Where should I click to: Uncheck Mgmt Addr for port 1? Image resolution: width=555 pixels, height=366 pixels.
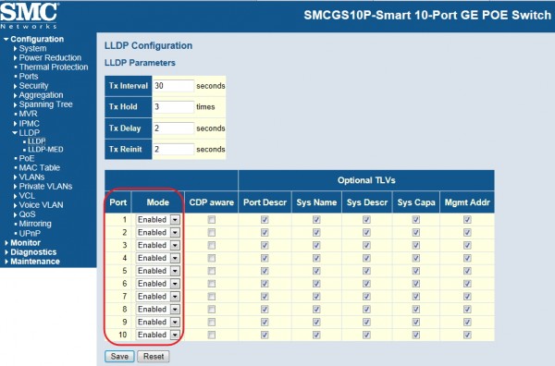pyautogui.click(x=467, y=220)
